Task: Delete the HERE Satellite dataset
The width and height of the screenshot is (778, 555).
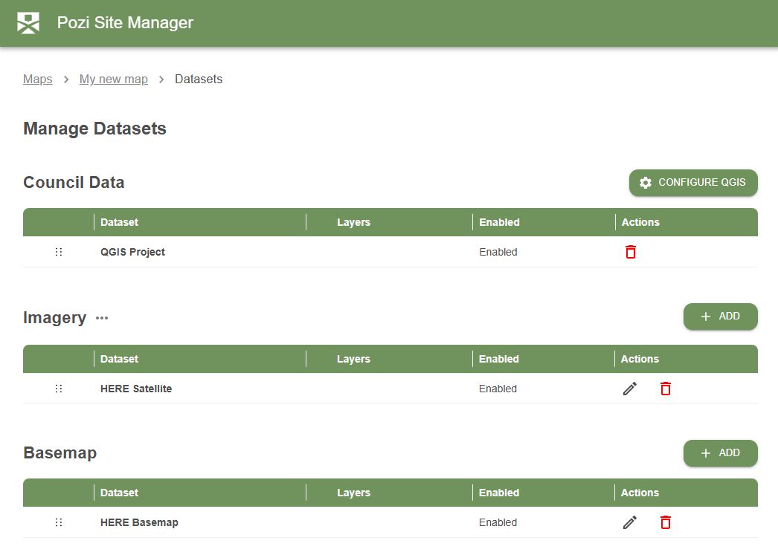Action: pos(665,388)
